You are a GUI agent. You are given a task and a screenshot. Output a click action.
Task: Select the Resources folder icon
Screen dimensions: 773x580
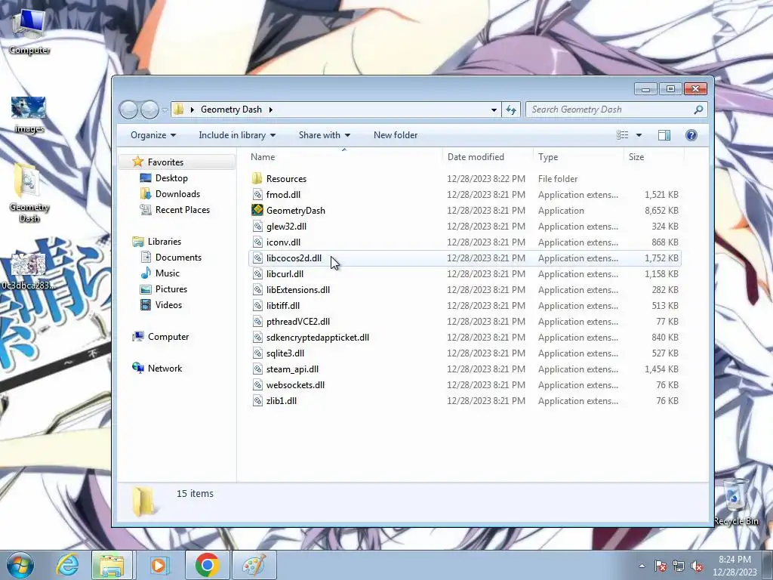[257, 178]
